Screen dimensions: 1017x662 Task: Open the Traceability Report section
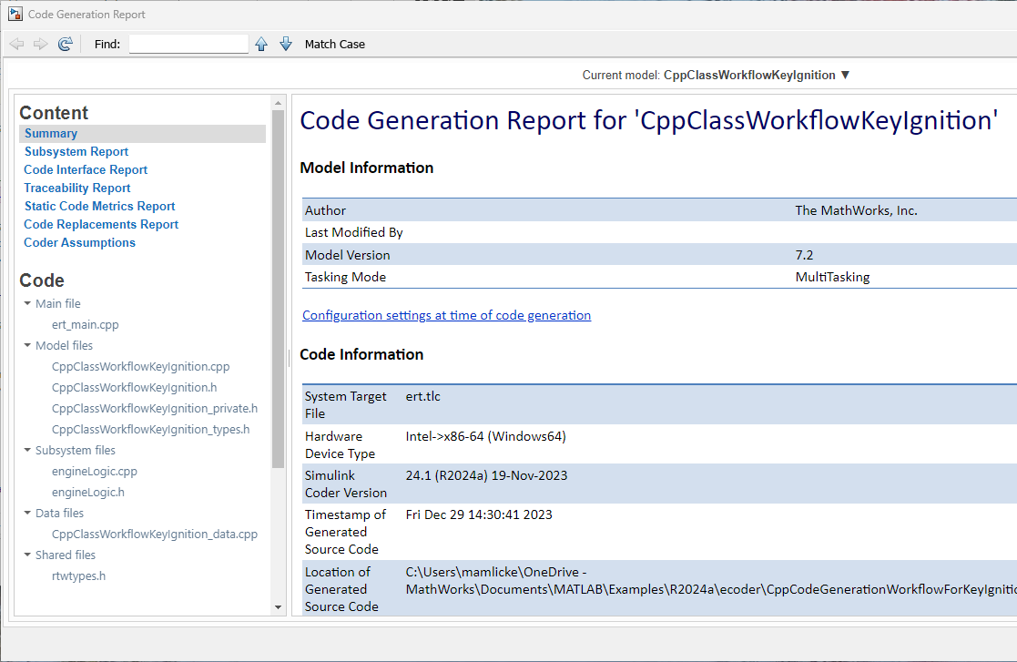pos(77,188)
